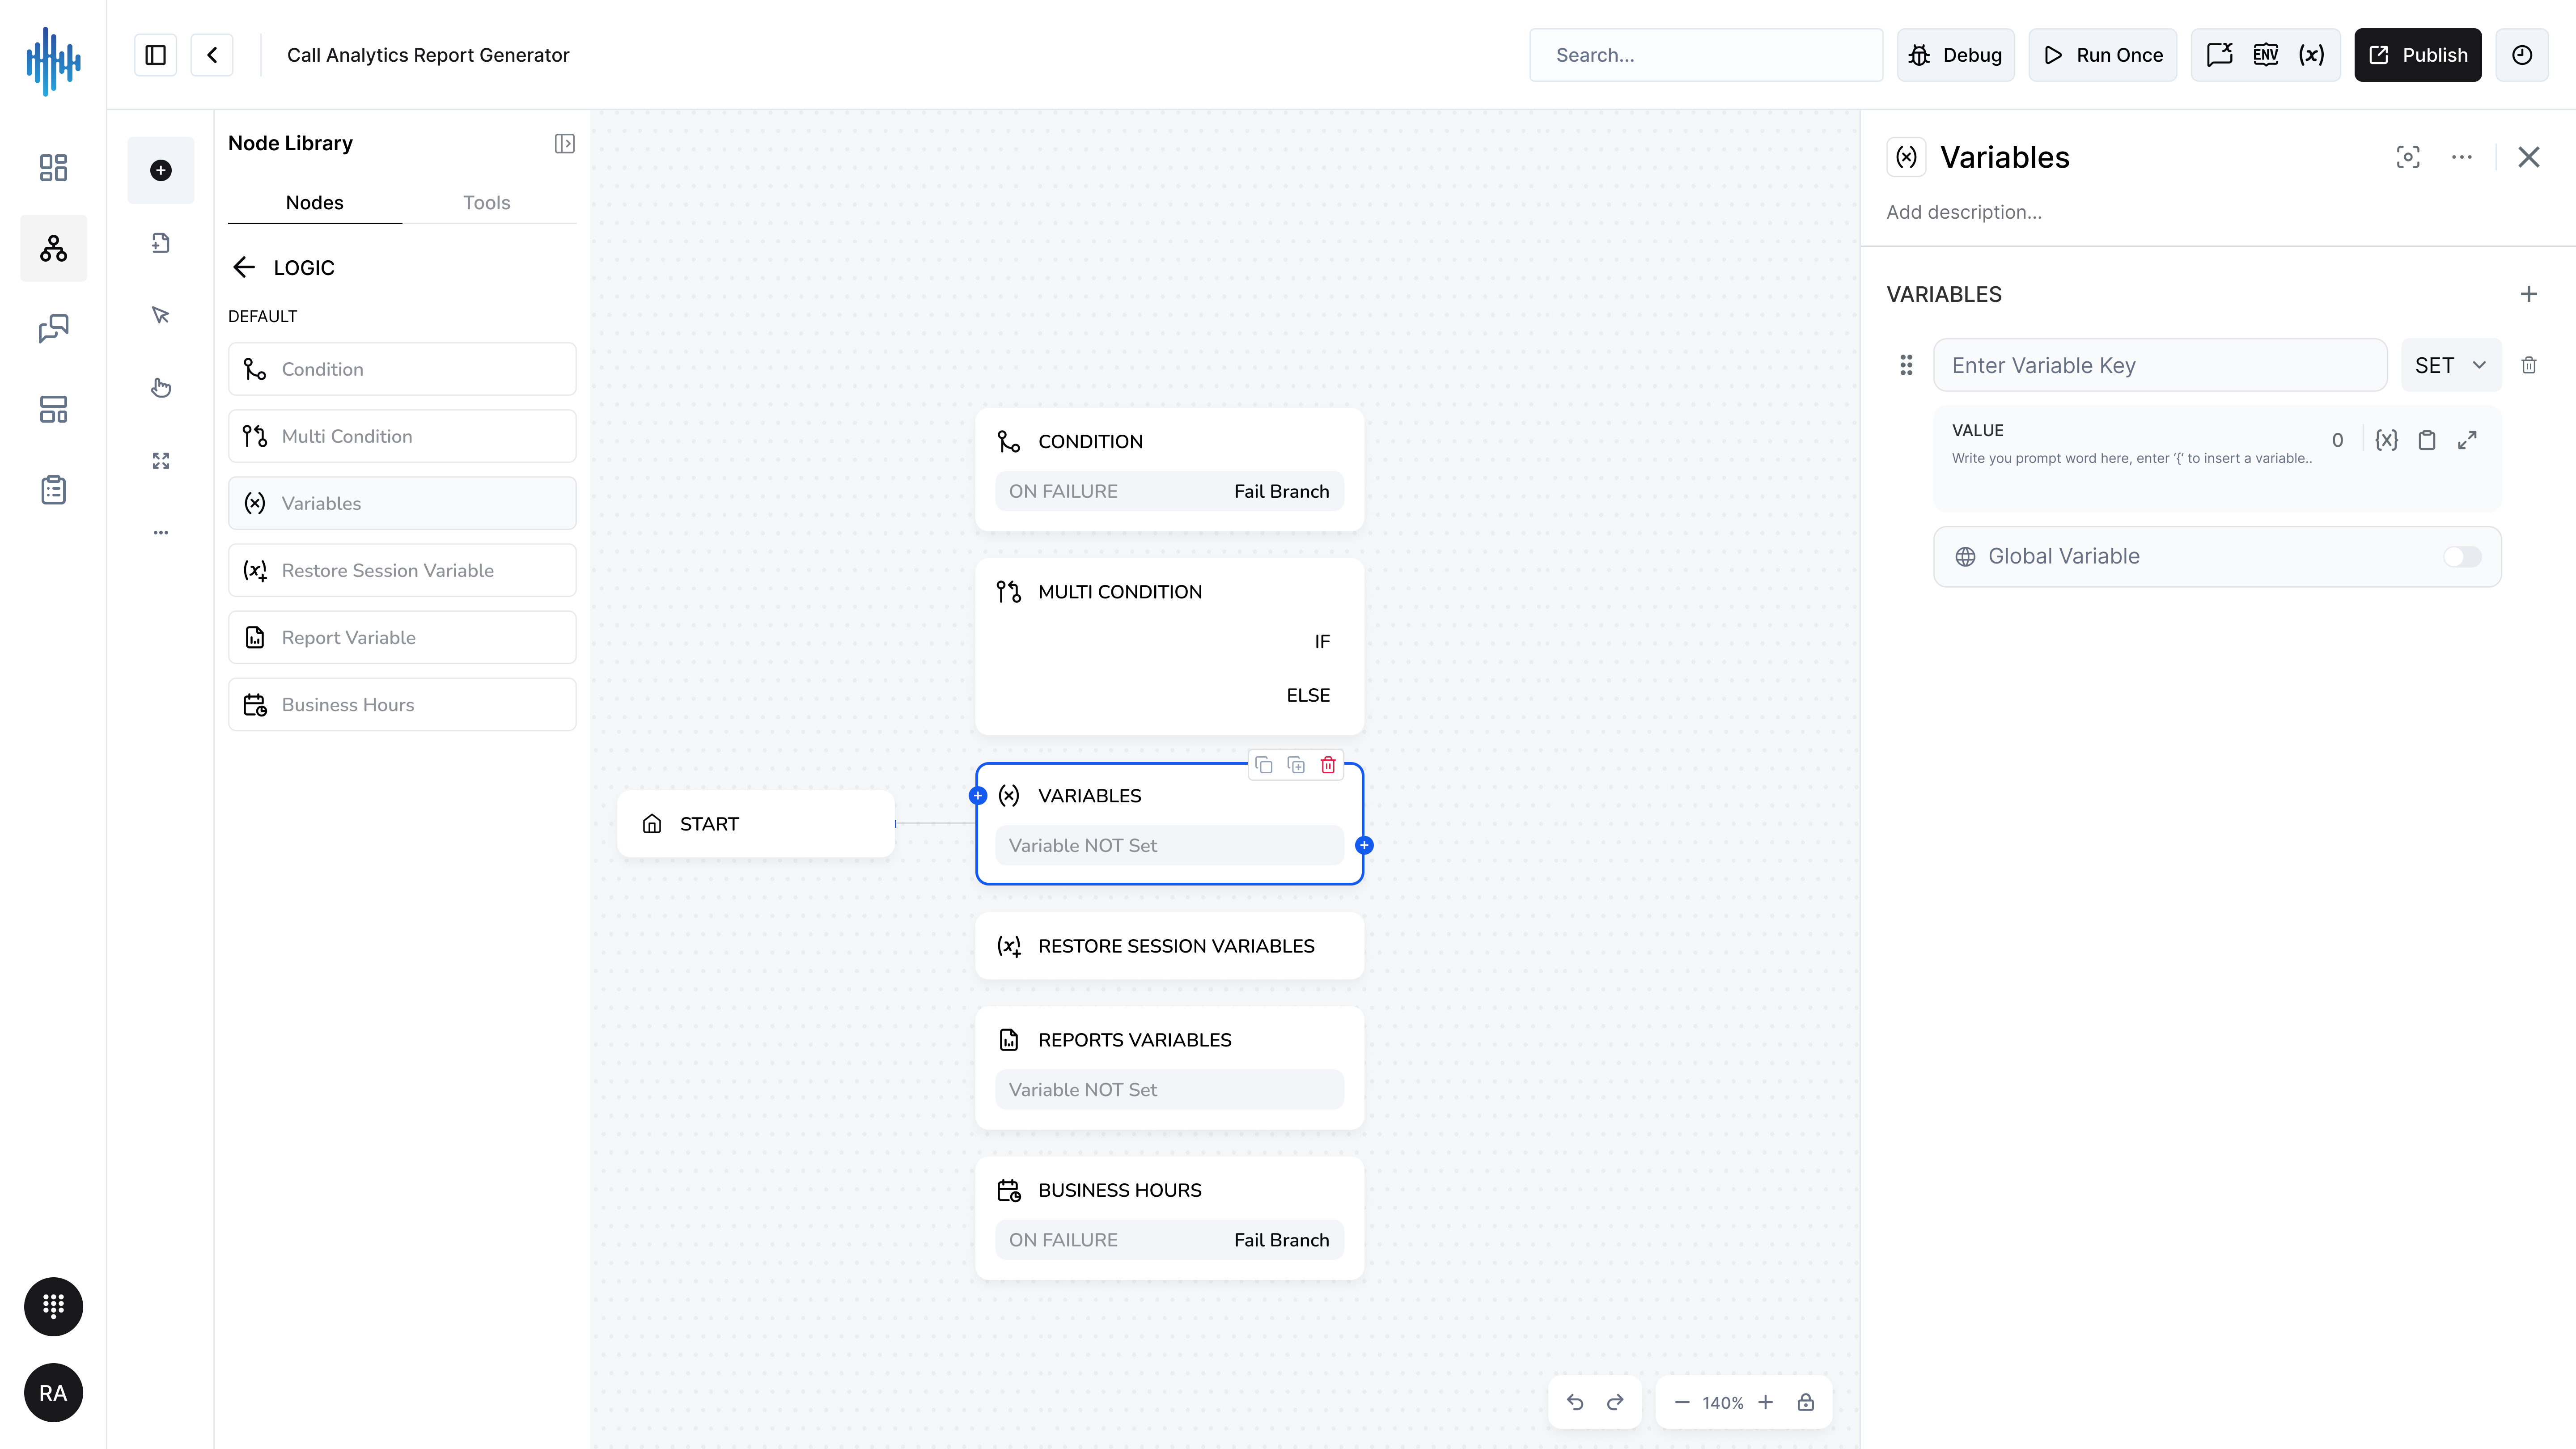Open the version history clock icon
Screen dimensions: 2576x1449
click(x=2522, y=55)
